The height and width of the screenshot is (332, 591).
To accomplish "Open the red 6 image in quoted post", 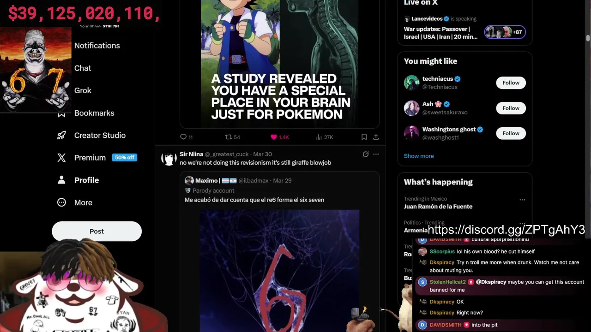I will tap(279, 271).
